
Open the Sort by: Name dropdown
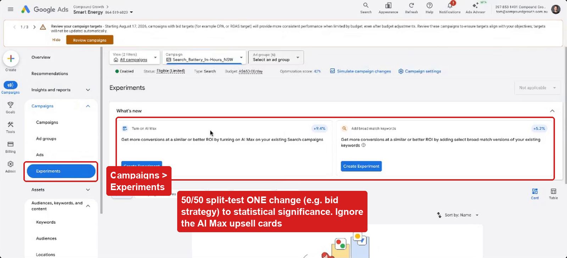click(458, 215)
